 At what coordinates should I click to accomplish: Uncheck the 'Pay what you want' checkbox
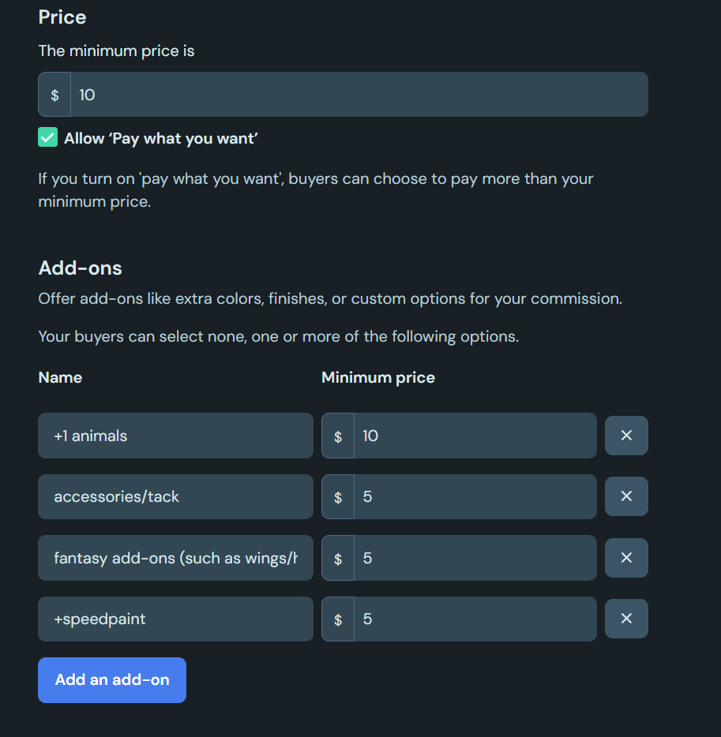[48, 138]
